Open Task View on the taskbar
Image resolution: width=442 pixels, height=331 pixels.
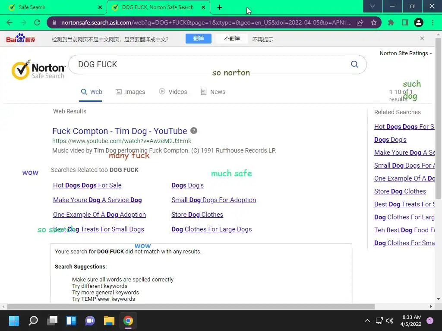point(52,321)
